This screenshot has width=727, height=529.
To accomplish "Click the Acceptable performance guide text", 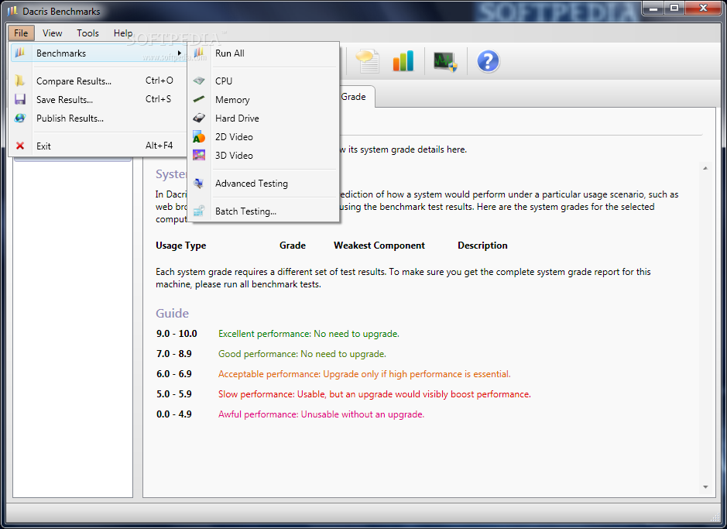I will (364, 373).
